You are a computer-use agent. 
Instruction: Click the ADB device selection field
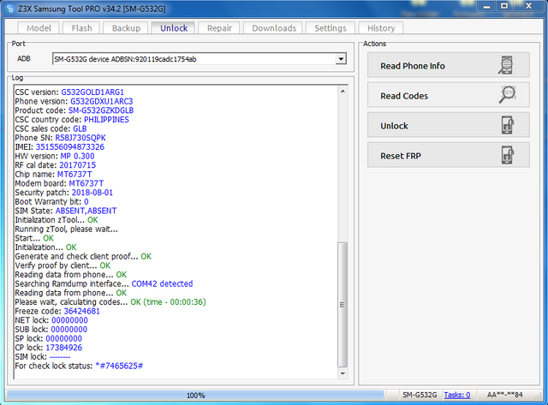(200, 59)
